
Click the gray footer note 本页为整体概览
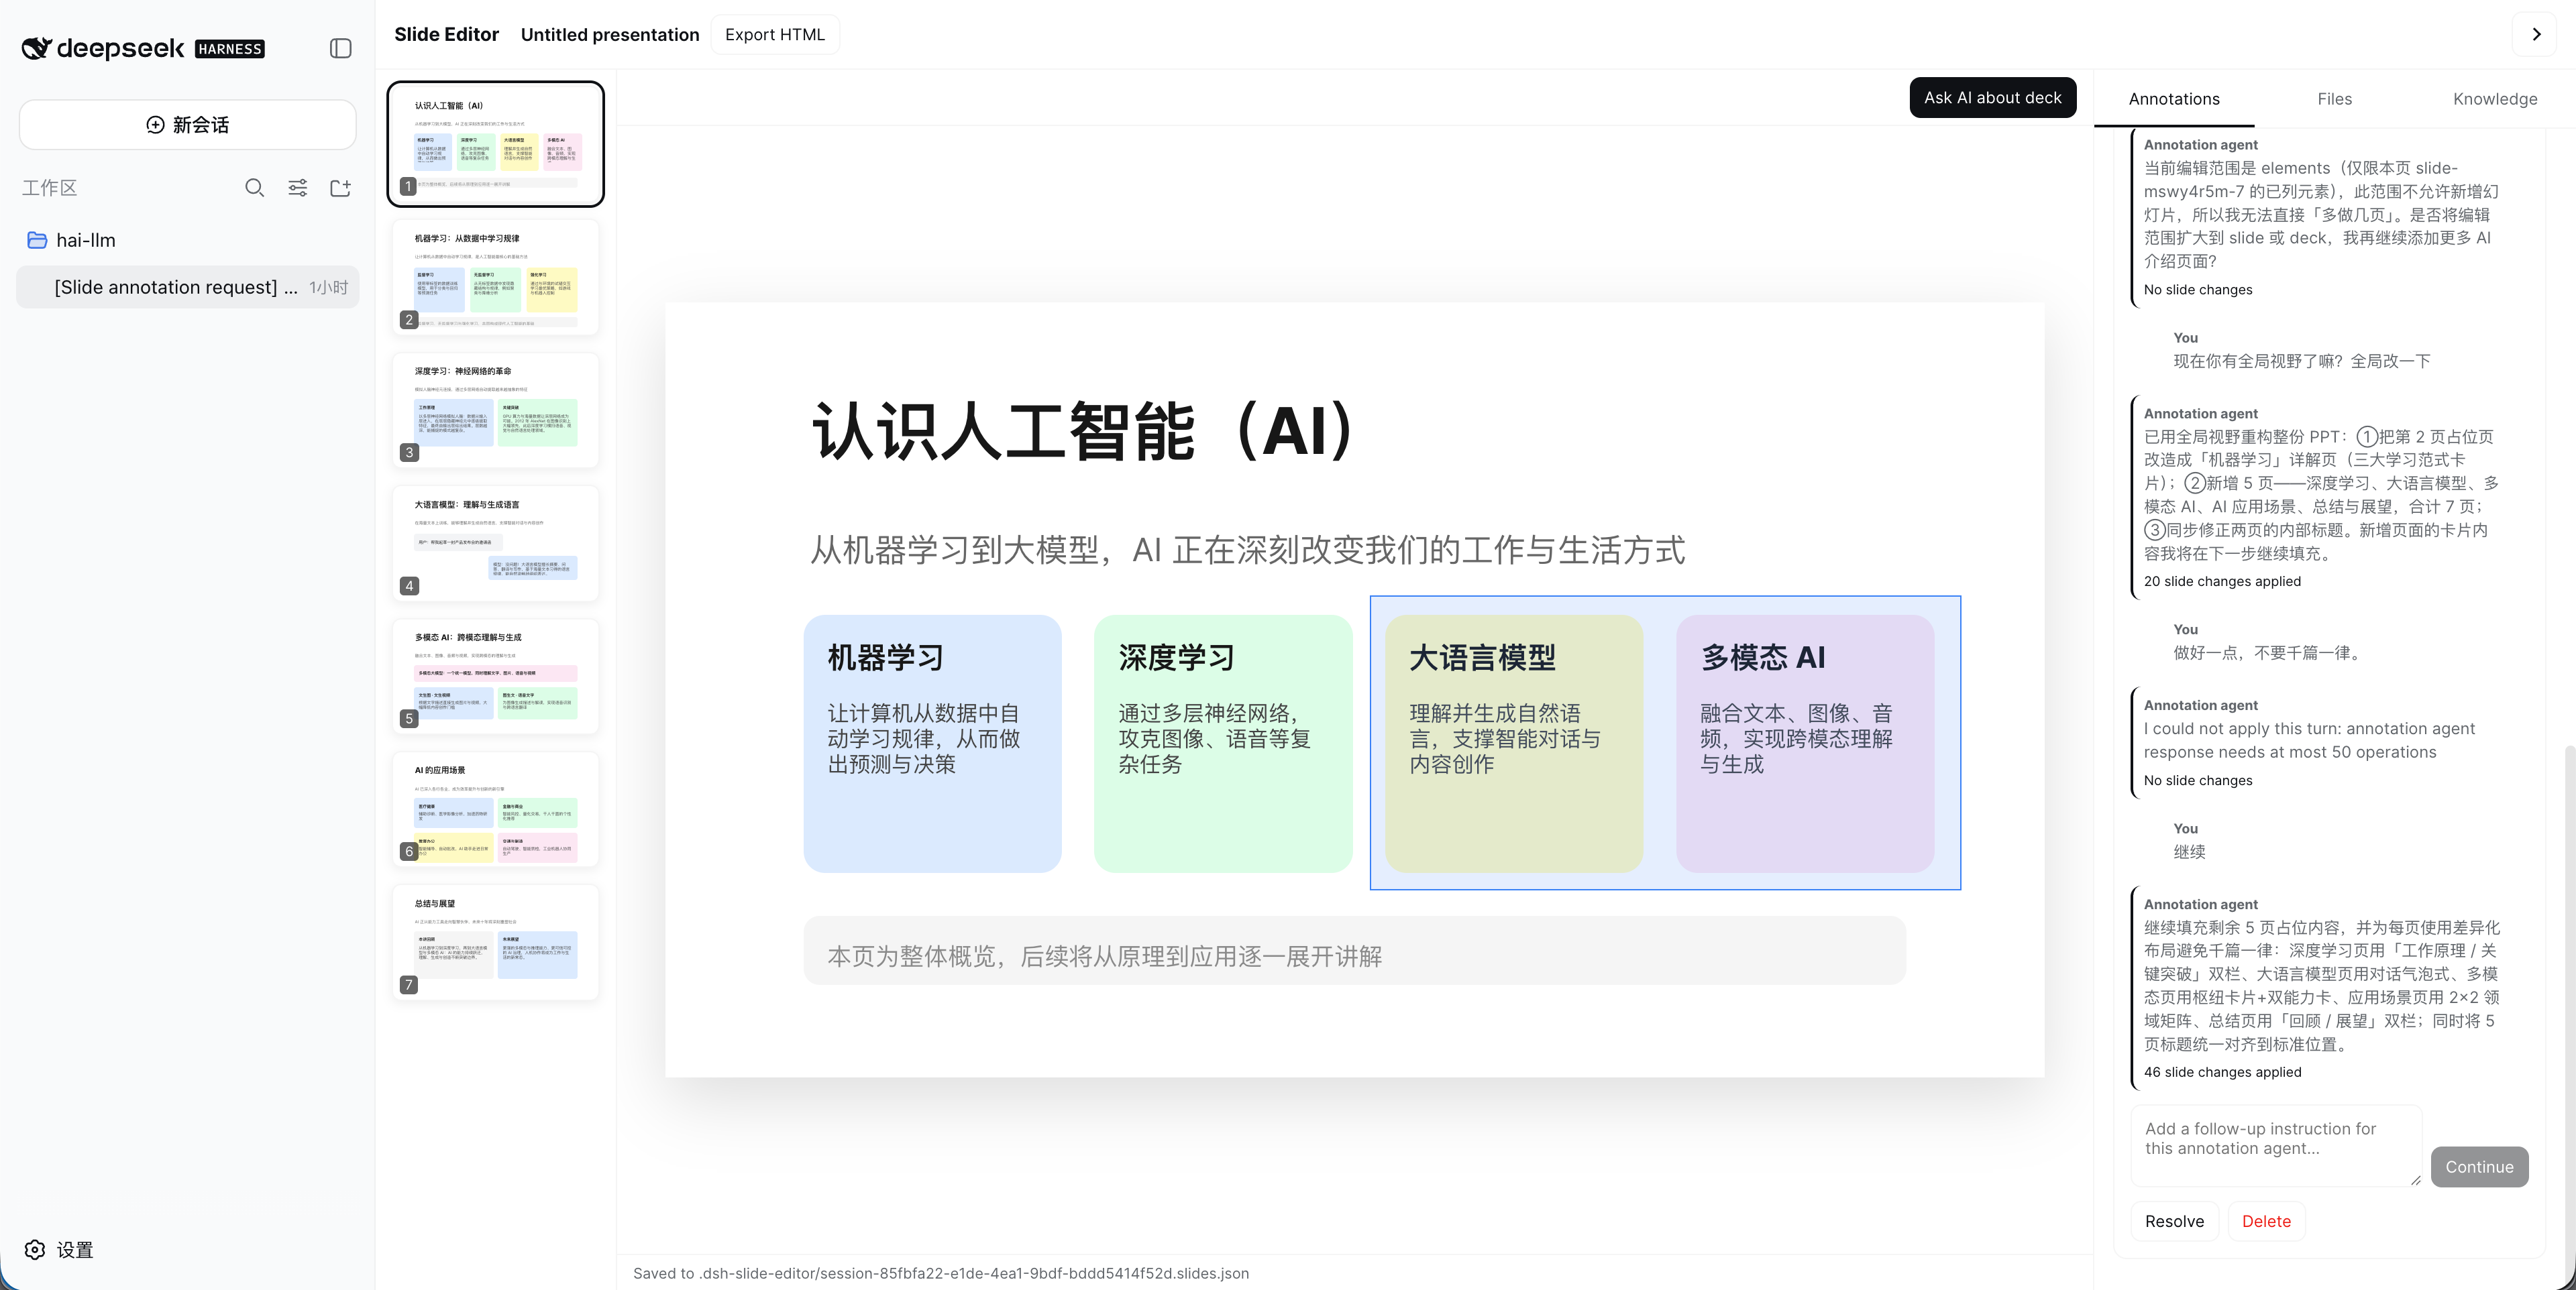pos(1354,950)
